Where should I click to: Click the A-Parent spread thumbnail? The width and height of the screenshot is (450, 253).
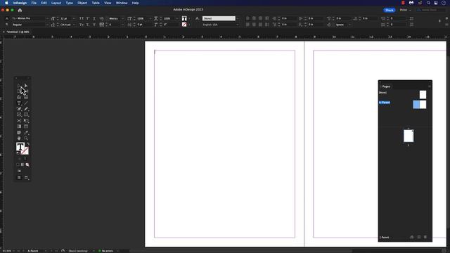(x=420, y=105)
